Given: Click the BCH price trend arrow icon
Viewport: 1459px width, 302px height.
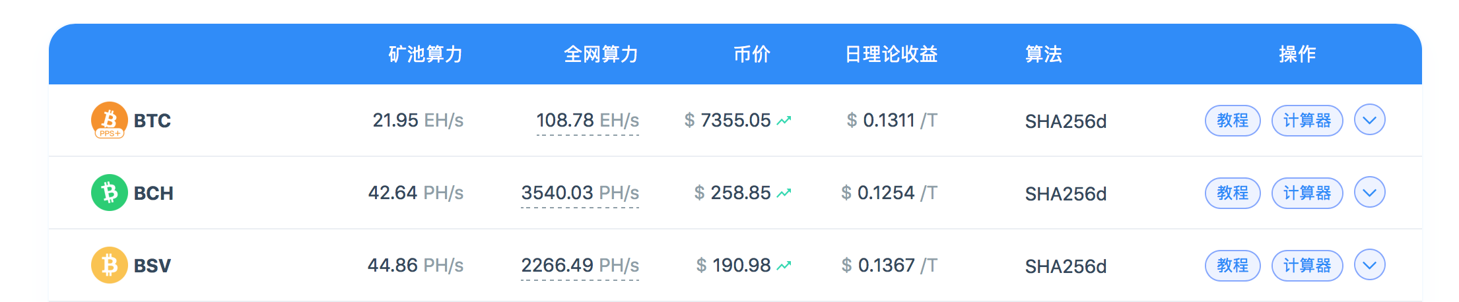Looking at the screenshot, I should pyautogui.click(x=784, y=193).
